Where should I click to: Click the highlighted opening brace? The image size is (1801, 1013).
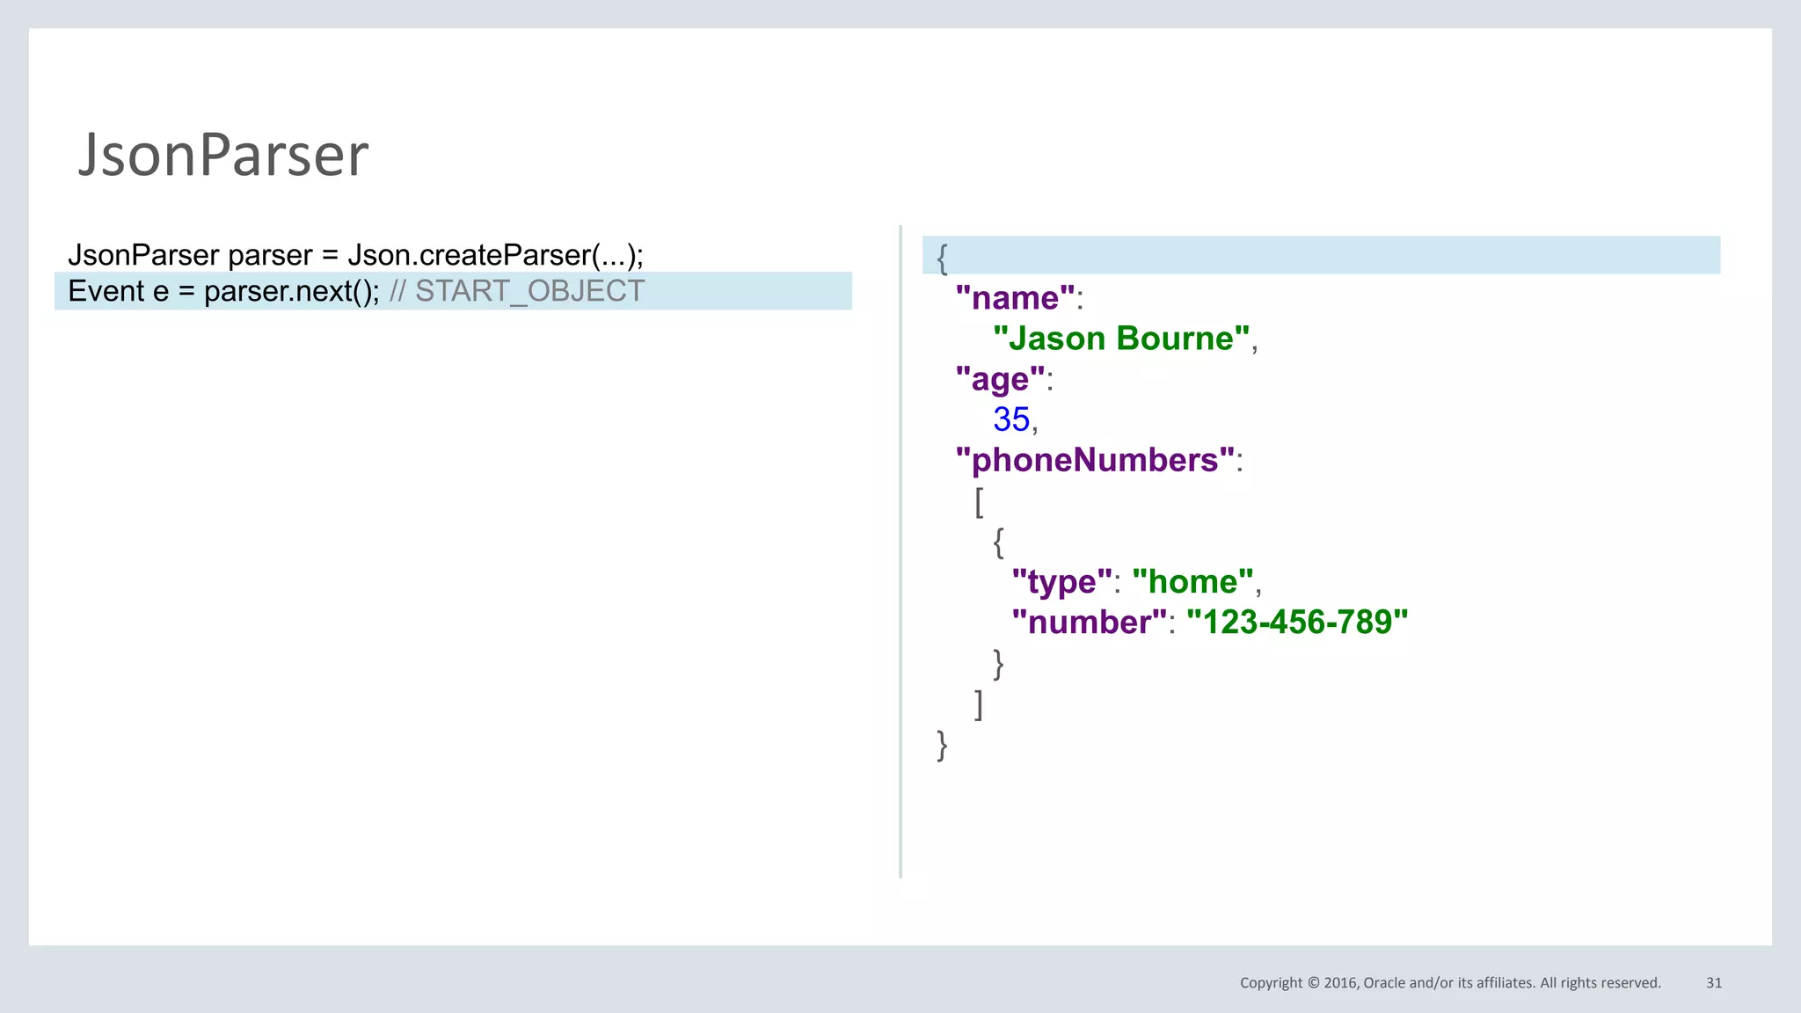(x=942, y=258)
